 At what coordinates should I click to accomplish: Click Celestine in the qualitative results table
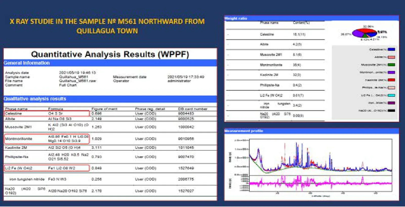[x=13, y=113]
